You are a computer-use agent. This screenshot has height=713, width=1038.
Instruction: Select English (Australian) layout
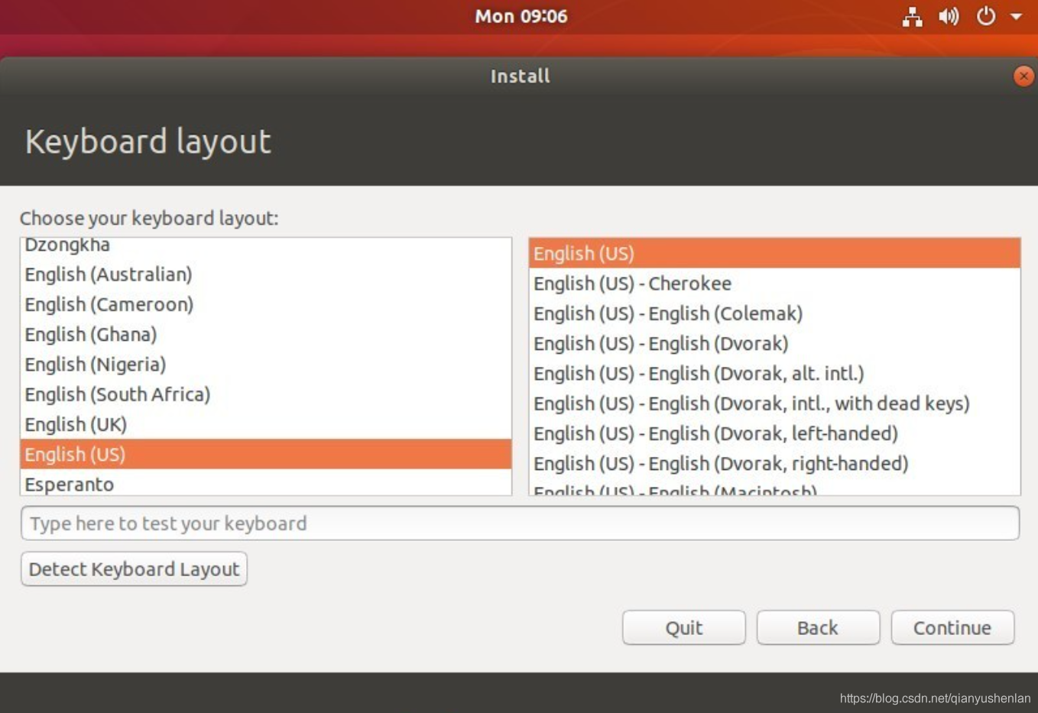click(x=265, y=274)
